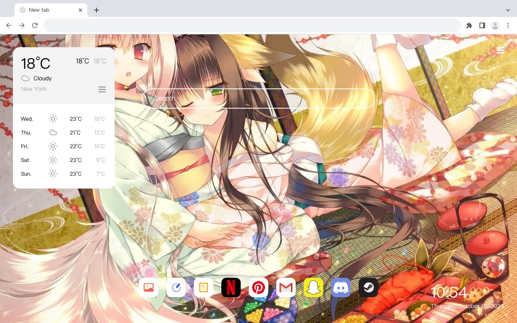517x323 pixels.
Task: Open the blue checkmark tasks shortcut
Action: [x=176, y=287]
